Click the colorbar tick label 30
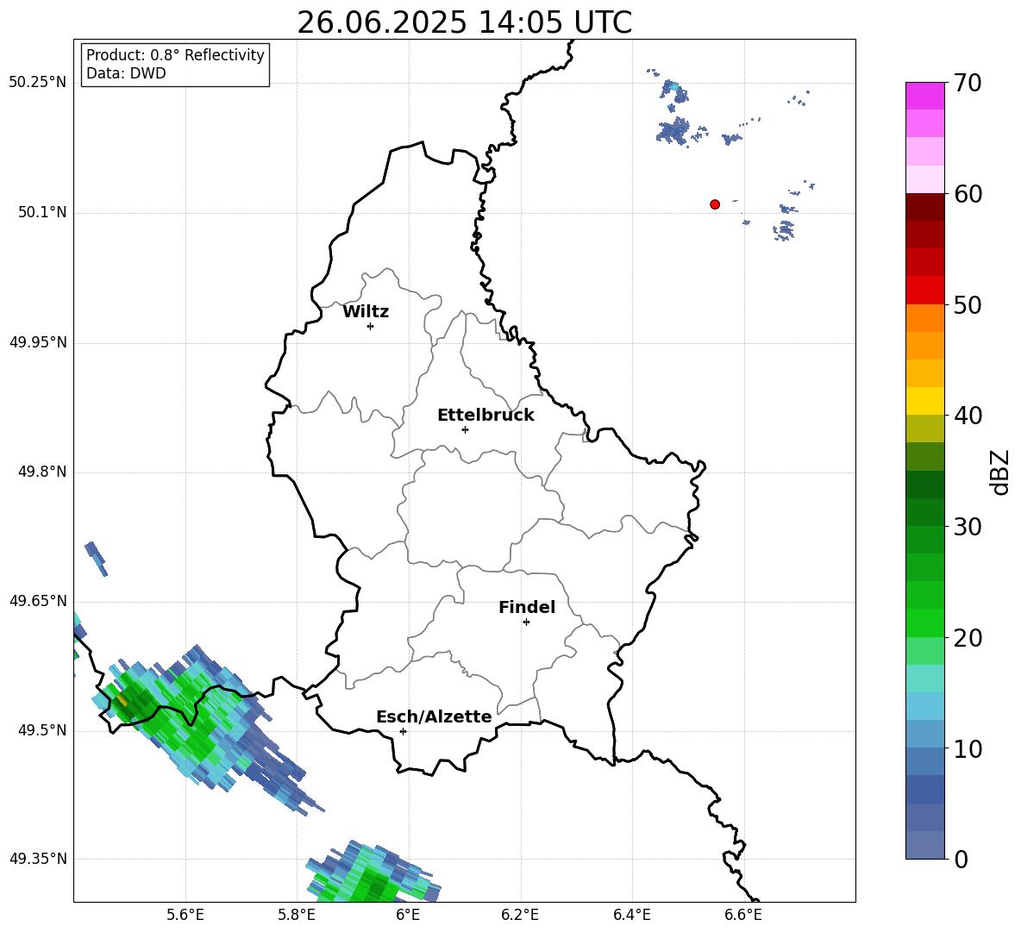Image resolution: width=1021 pixels, height=932 pixels. (968, 527)
